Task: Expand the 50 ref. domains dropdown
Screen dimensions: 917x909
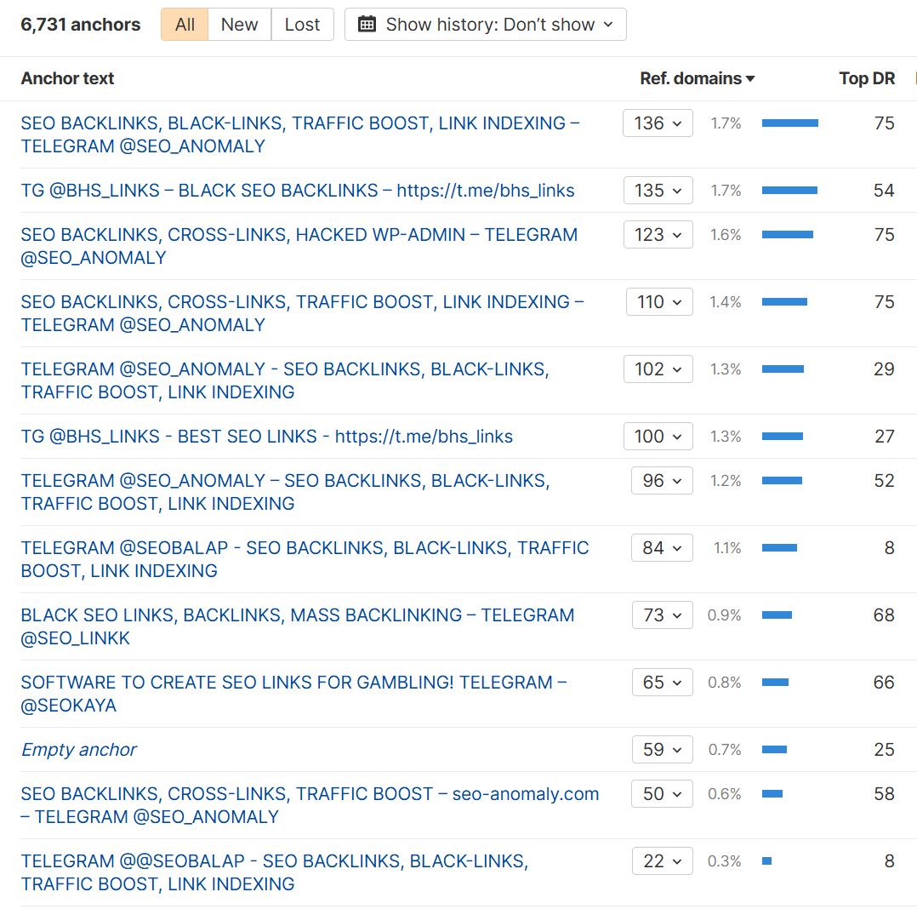Action: click(x=662, y=794)
